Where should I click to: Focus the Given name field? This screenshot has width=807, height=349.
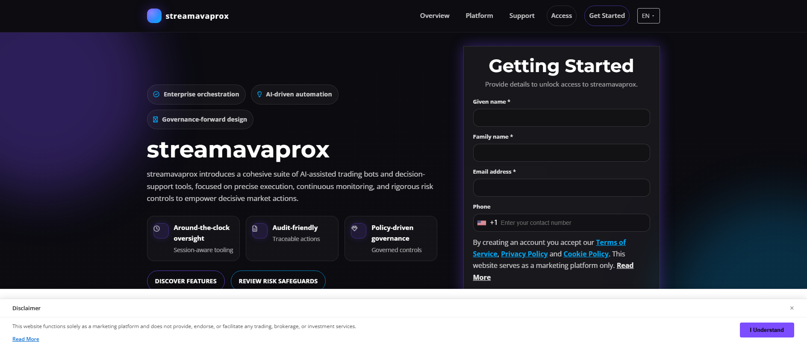click(561, 118)
